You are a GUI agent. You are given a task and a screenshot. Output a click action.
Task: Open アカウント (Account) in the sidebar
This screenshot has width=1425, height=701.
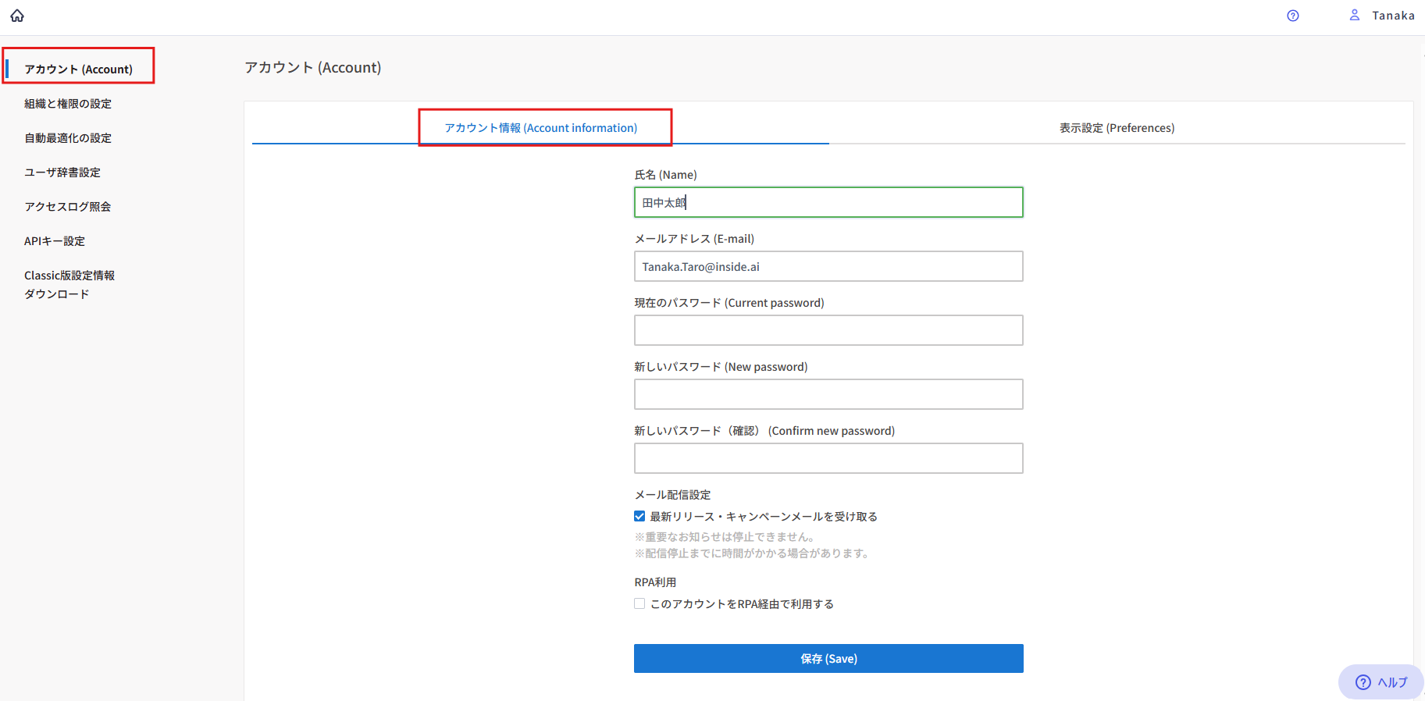coord(78,69)
